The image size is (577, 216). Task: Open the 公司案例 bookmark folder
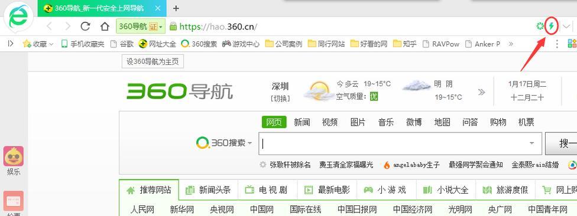pos(284,44)
